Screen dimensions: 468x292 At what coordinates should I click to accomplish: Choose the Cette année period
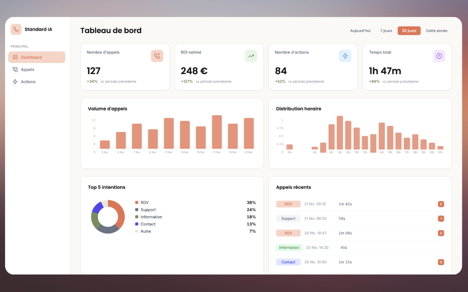[436, 31]
